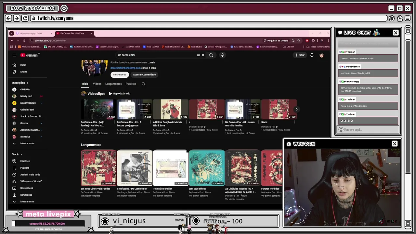The height and width of the screenshot is (234, 416).
Task: Select the De Carne e Flor YouTube tab
Action: coord(74,33)
